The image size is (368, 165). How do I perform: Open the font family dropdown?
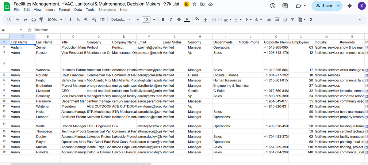point(121,20)
